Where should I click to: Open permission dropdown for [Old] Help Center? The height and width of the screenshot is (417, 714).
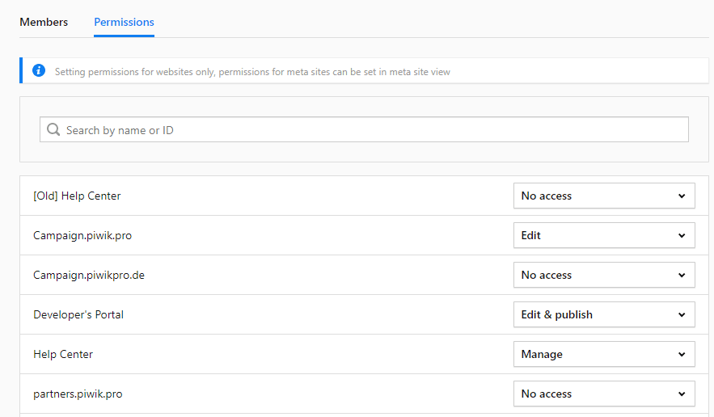coord(603,196)
